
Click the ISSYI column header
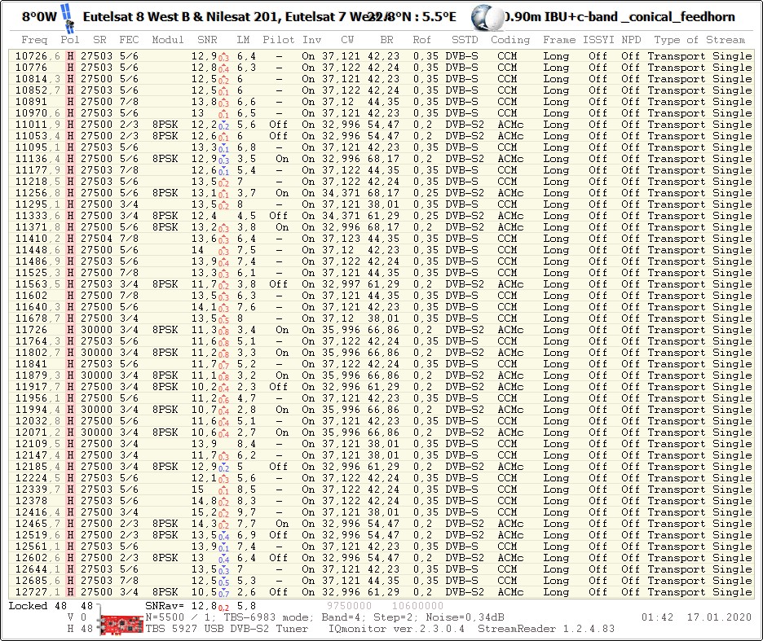coord(599,40)
